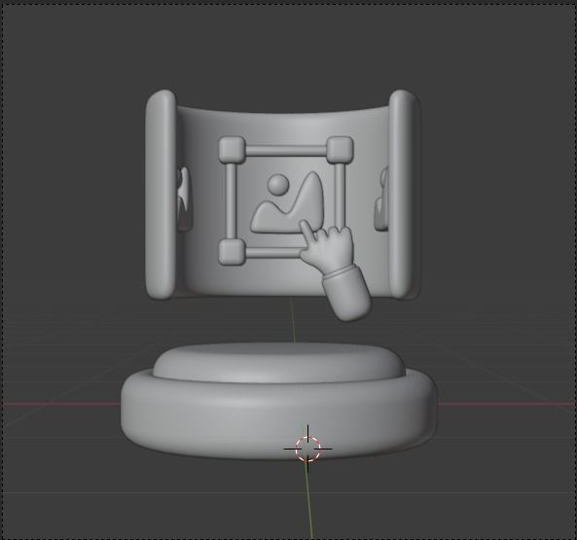This screenshot has height=540, width=577.
Task: Select the top-left corner handle of frame
Action: pos(233,149)
